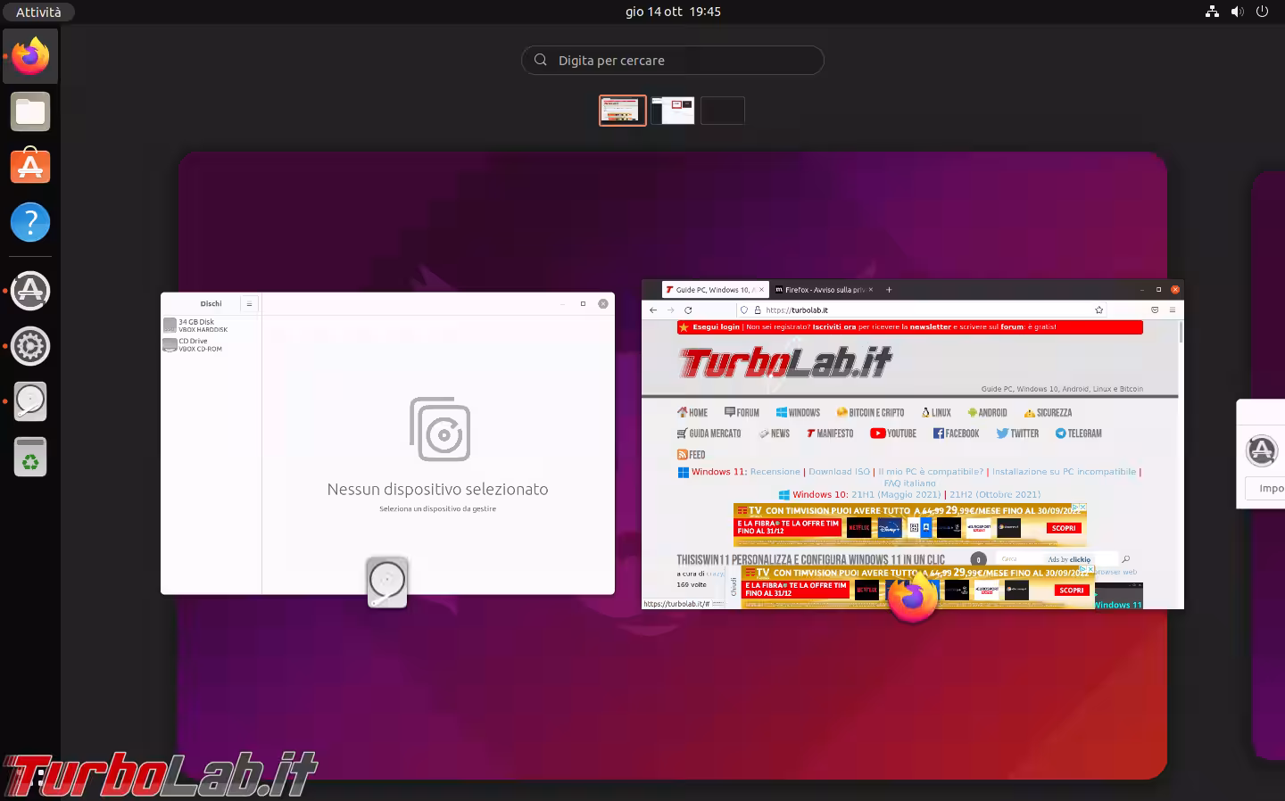Image resolution: width=1285 pixels, height=801 pixels.
Task: Open the power menu in top bar
Action: [1262, 12]
